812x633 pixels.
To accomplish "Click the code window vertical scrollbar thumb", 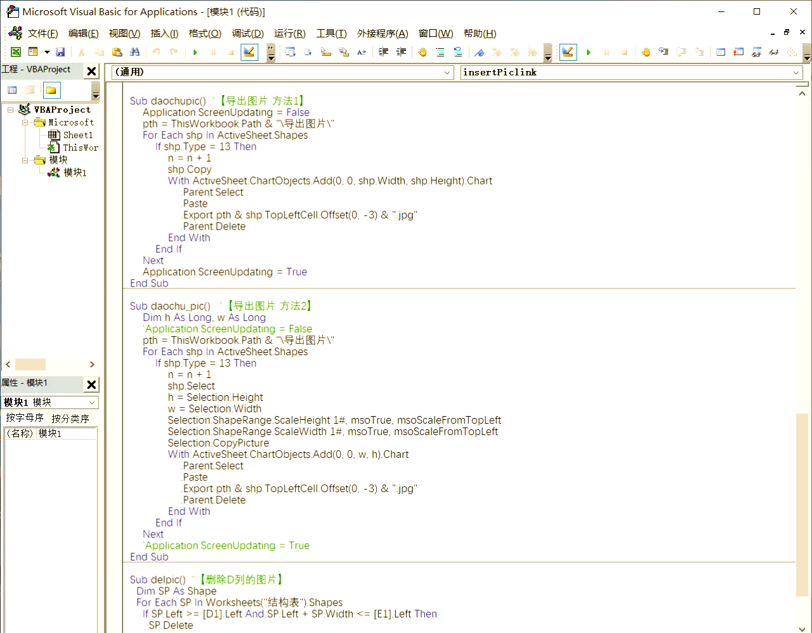I will (802, 505).
